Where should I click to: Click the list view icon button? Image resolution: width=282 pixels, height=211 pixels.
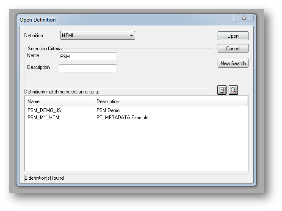point(222,90)
